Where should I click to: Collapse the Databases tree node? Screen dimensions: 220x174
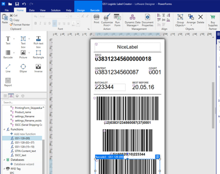(4, 160)
